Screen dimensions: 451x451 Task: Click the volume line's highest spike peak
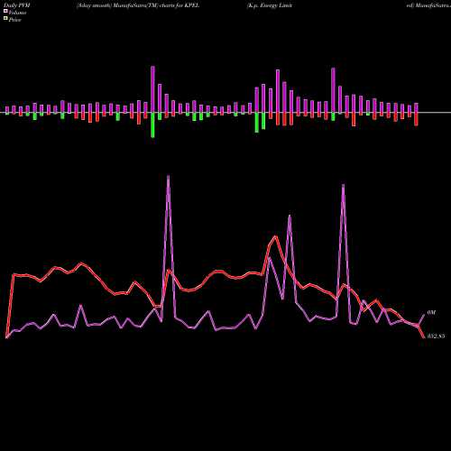pyautogui.click(x=168, y=177)
